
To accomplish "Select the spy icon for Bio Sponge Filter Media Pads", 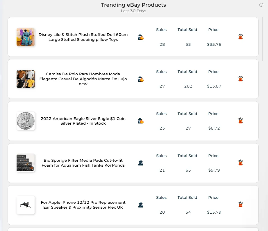I will [x=140, y=163].
